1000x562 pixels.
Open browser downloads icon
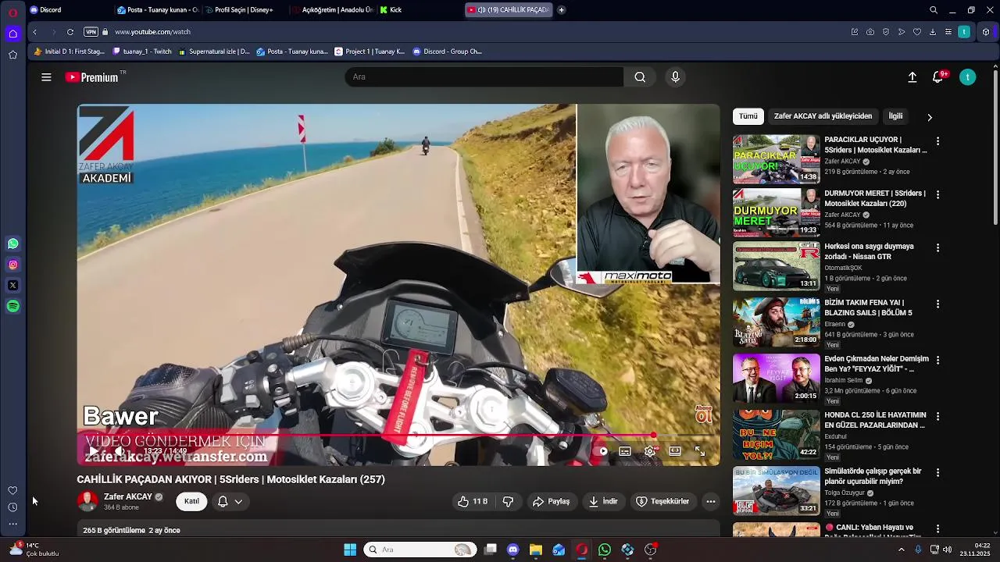[x=933, y=32]
